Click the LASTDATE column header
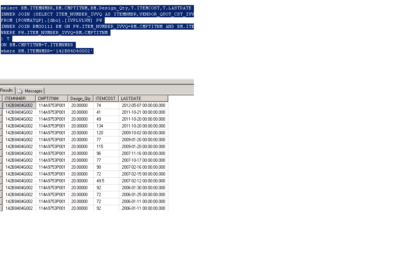The width and height of the screenshot is (416, 260). (x=130, y=98)
